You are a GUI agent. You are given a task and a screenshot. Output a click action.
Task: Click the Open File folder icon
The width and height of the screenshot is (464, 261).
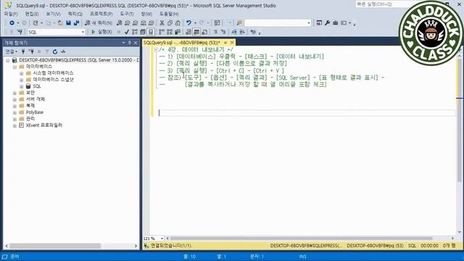[60, 22]
